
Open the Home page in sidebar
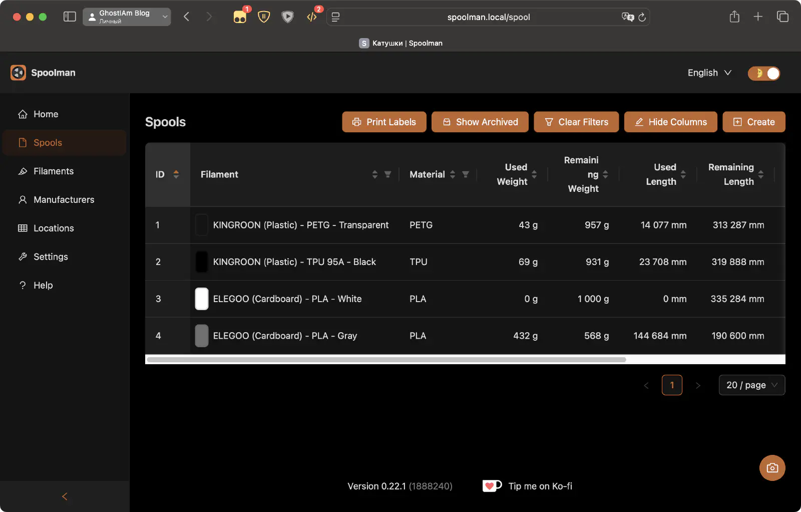coord(64,114)
